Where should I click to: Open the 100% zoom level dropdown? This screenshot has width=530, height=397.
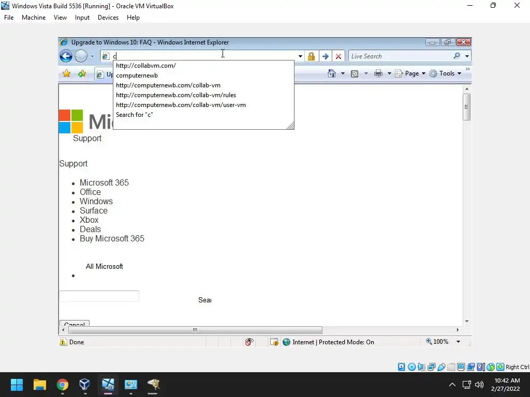click(x=459, y=342)
